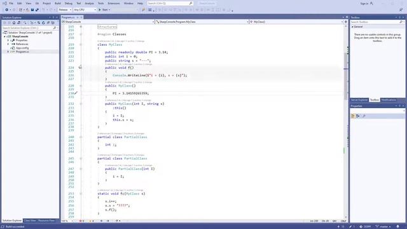
Task: Open the Build menu
Action: click(x=58, y=3)
